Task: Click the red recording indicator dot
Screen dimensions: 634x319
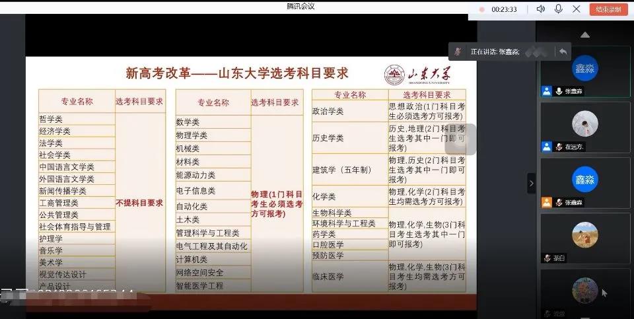Action: [481, 10]
